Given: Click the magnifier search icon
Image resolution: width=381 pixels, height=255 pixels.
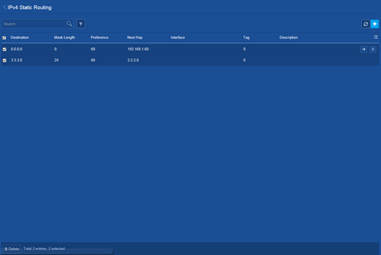Looking at the screenshot, I should tap(69, 23).
